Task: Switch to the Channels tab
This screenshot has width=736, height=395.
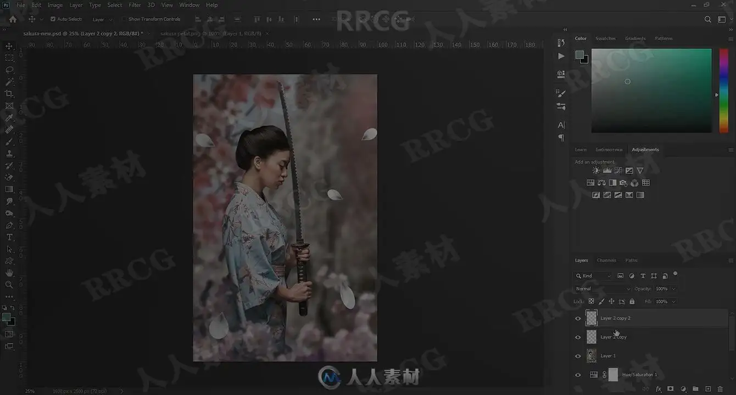Action: point(606,260)
